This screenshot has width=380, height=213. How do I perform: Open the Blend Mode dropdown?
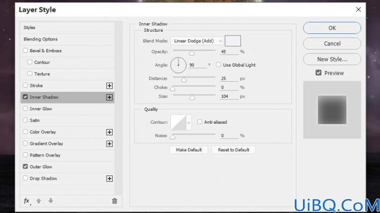(x=197, y=41)
